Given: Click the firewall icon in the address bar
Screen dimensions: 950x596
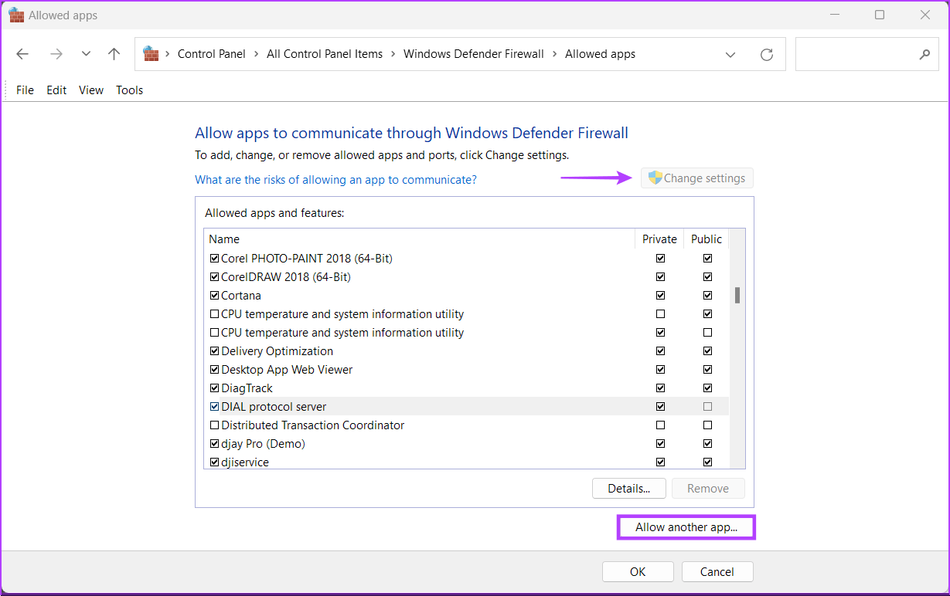Looking at the screenshot, I should coord(151,54).
